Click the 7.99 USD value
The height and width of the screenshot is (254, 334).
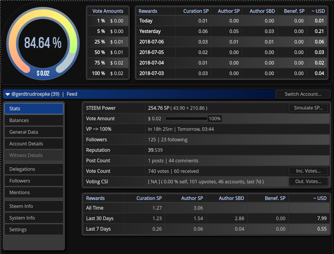322,218
